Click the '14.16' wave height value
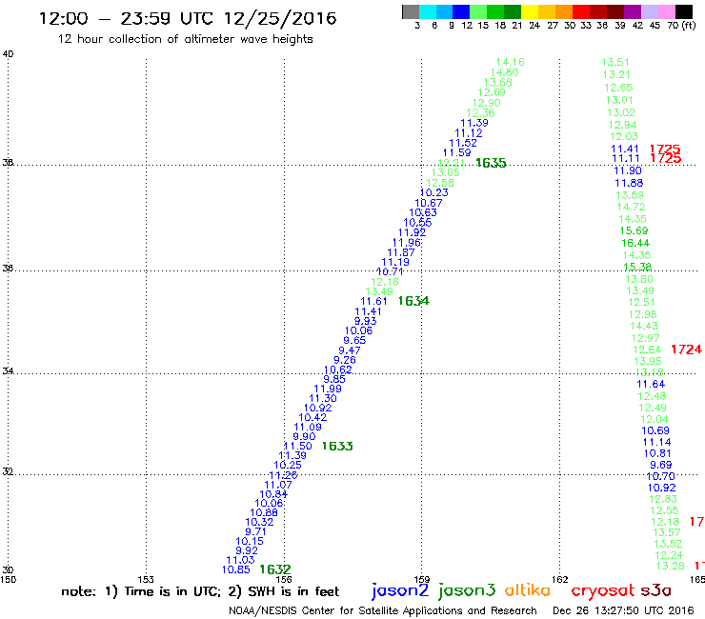705x619 pixels. coord(511,62)
